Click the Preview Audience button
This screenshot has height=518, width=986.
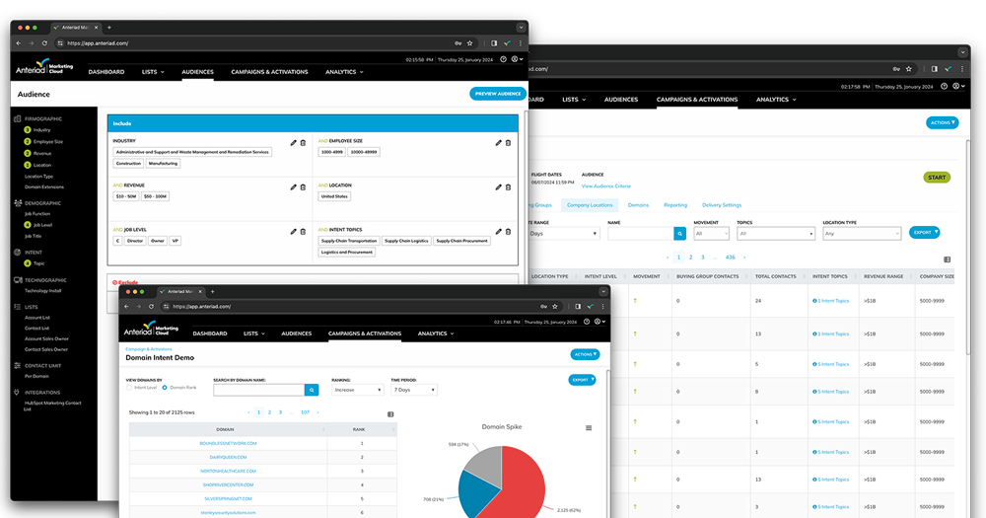click(x=498, y=94)
